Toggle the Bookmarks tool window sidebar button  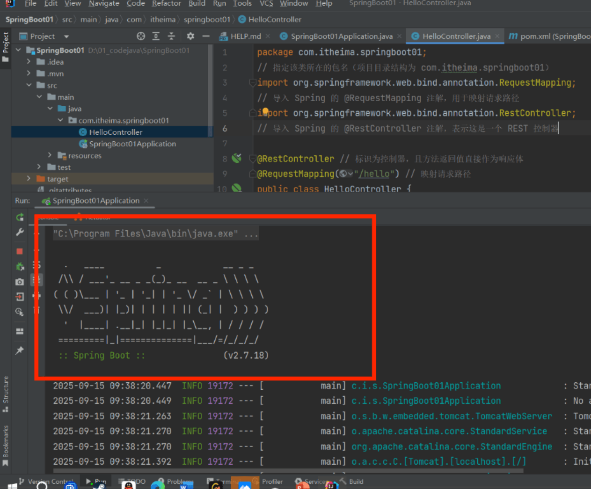[x=6, y=445]
